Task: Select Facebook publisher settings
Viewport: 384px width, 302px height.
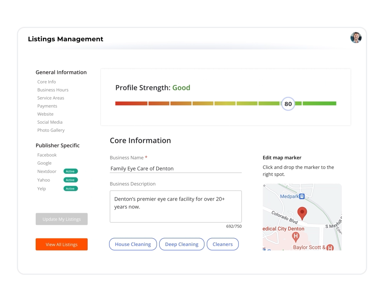Action: (x=47, y=155)
